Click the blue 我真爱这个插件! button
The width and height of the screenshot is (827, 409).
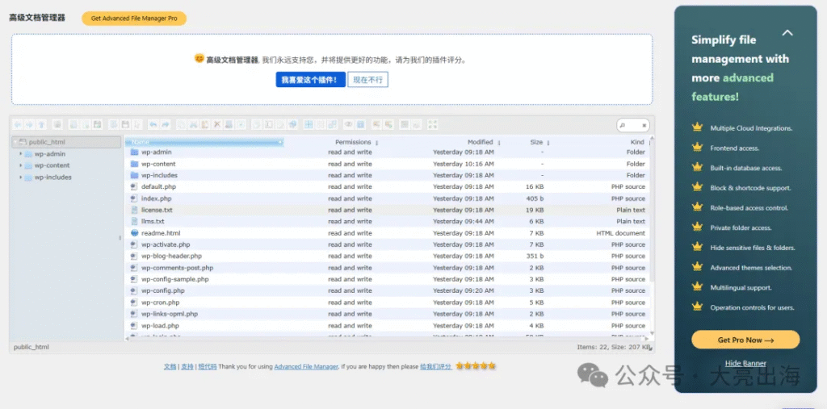tap(311, 80)
